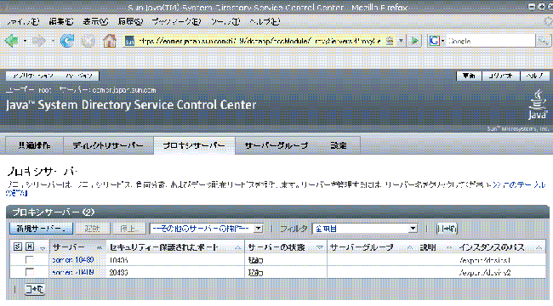The width and height of the screenshot is (553, 306).
Task: Click the Forward arrow in Firefox toolbar
Action: pos(39,41)
